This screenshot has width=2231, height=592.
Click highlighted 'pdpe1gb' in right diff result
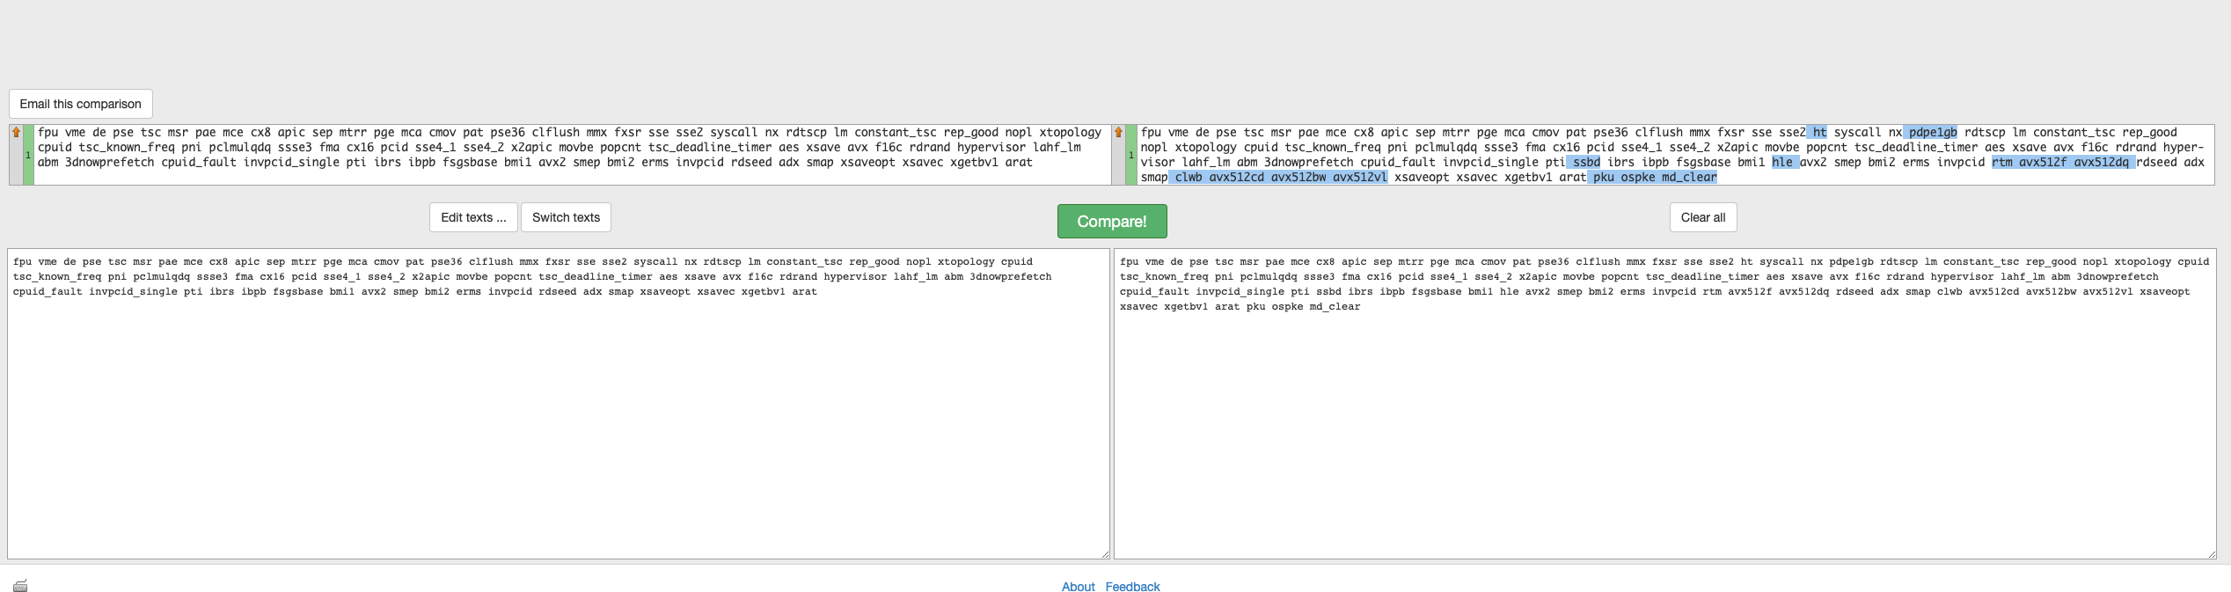1932,133
